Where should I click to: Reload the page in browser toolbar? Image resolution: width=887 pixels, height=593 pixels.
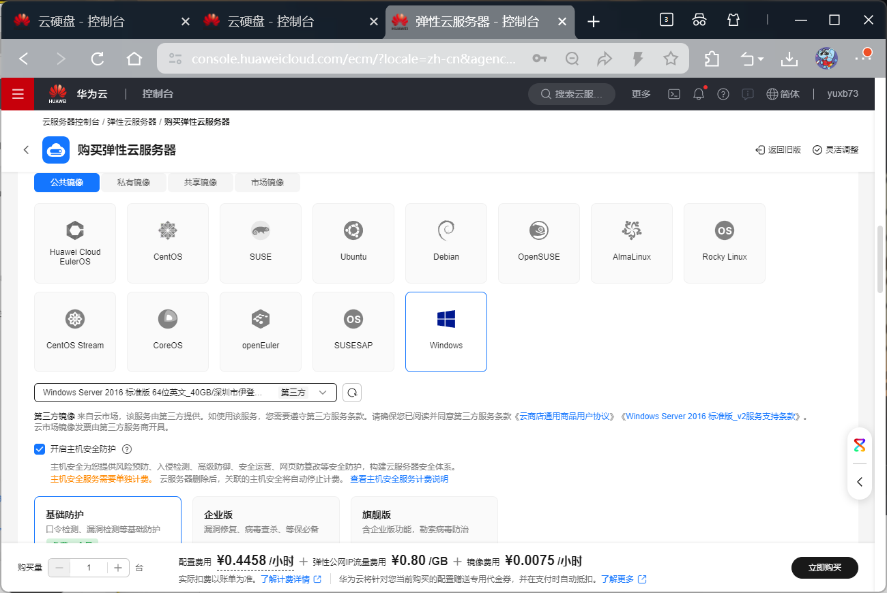pos(98,59)
